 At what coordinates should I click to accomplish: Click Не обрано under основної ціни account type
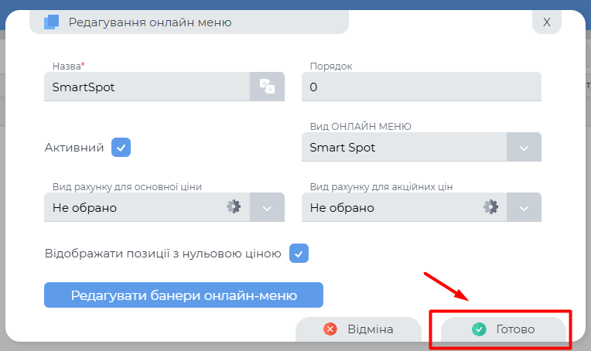pos(132,207)
